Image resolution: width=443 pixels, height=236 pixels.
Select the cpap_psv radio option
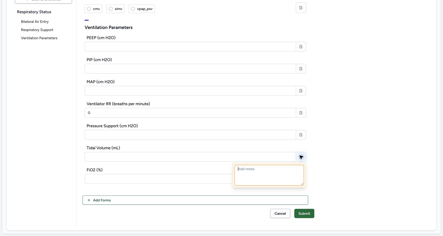[142, 9]
